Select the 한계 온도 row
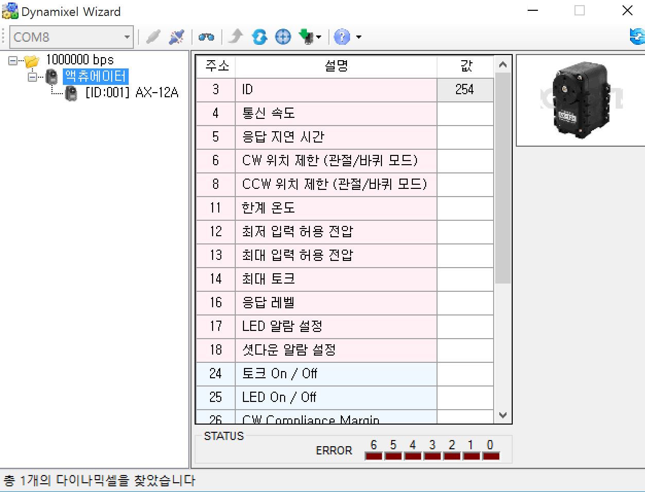The image size is (645, 492). click(344, 208)
